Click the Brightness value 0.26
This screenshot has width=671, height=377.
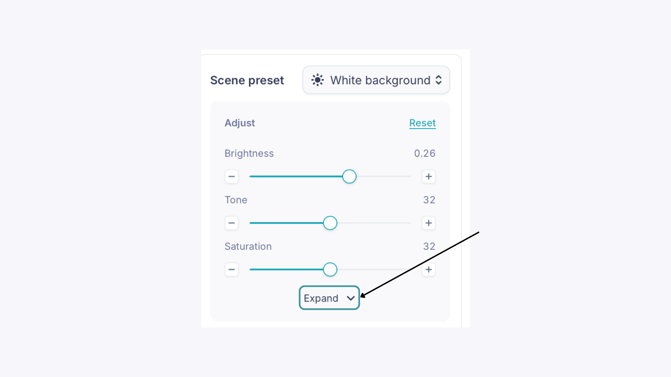click(x=425, y=154)
